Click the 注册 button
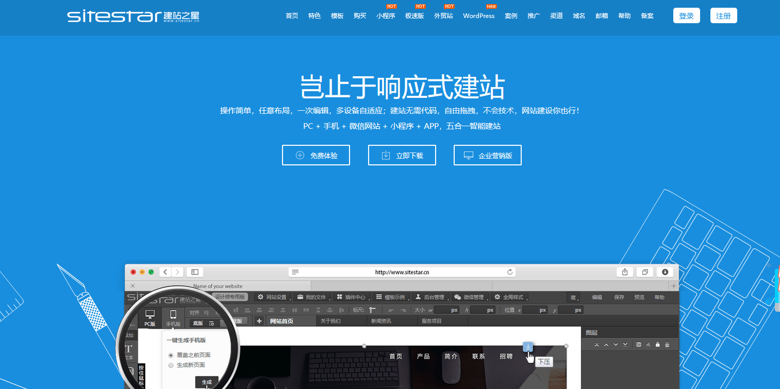780x389 pixels. tap(724, 16)
